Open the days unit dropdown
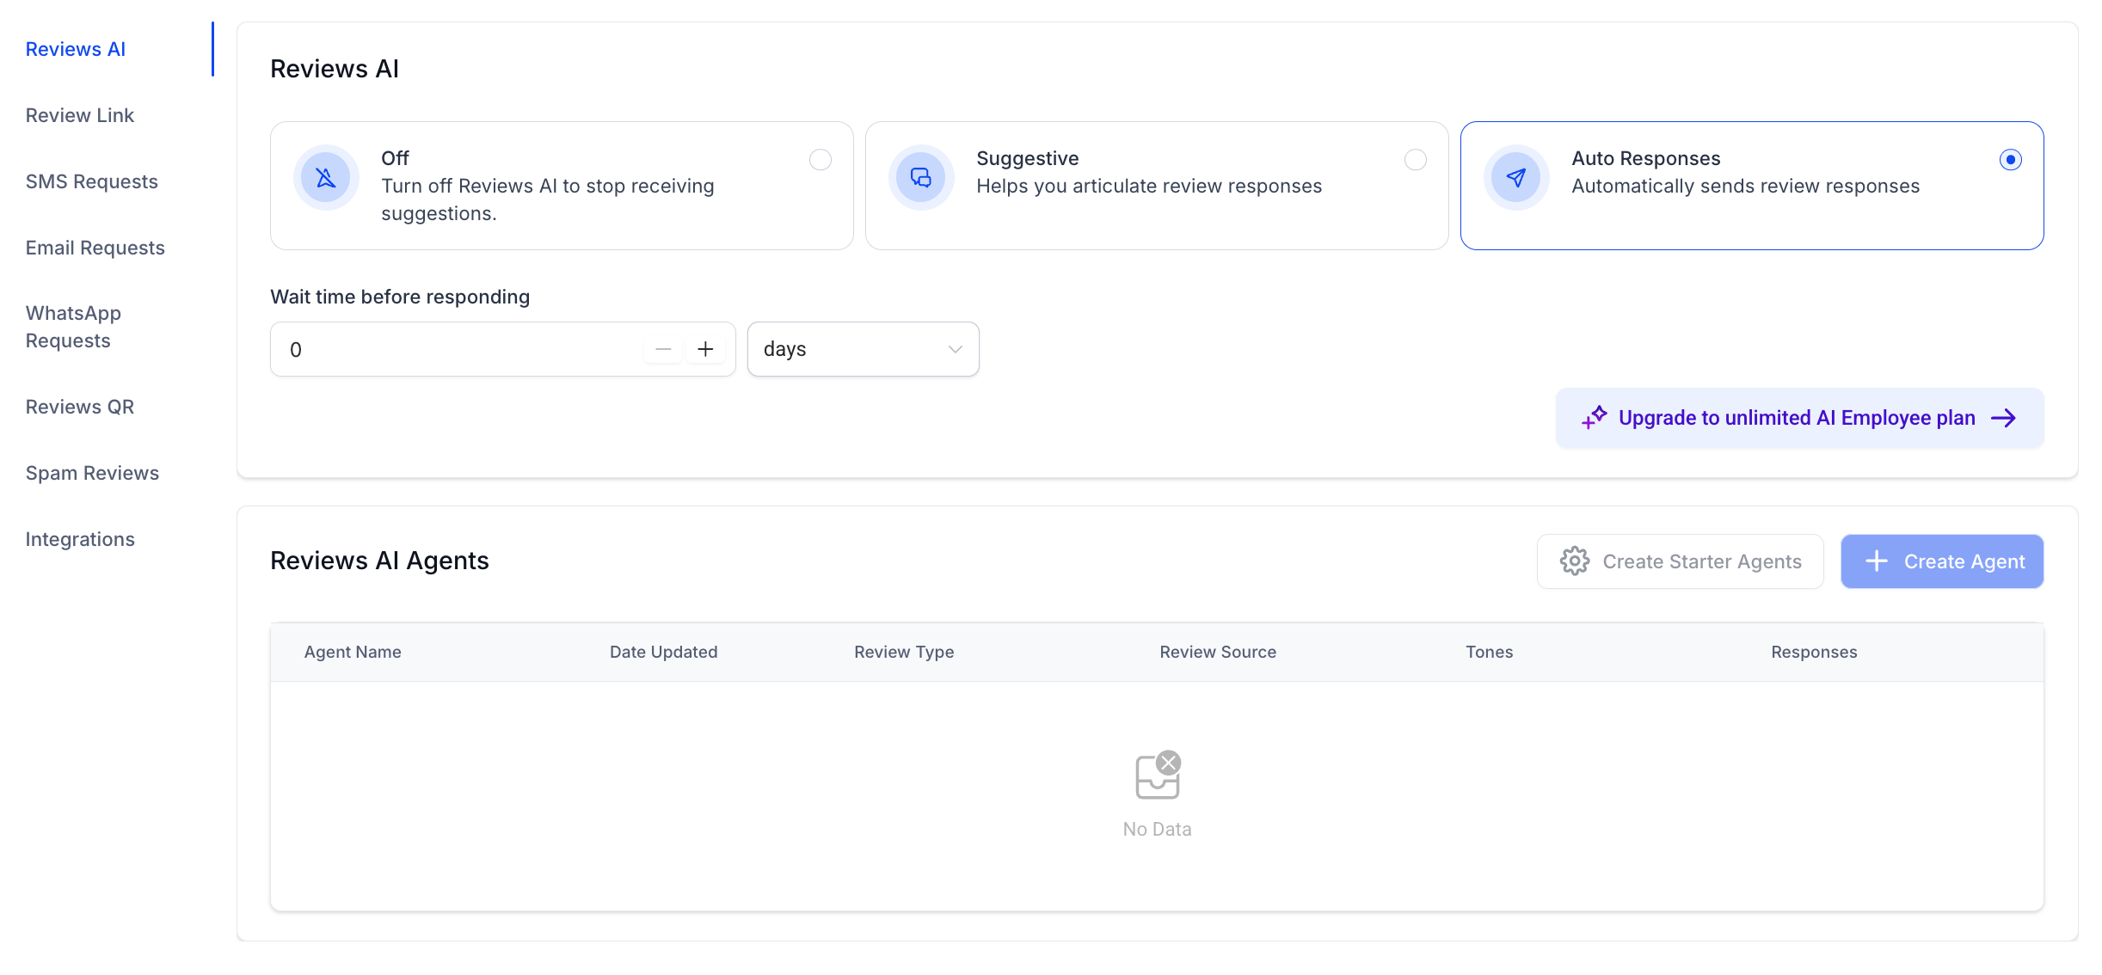The image size is (2102, 975). click(x=863, y=349)
